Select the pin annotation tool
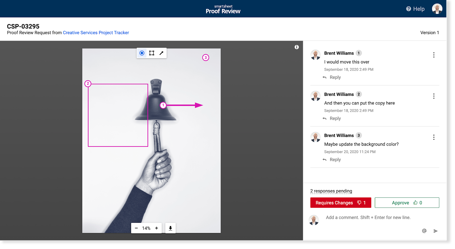Screen dimensions: 455x249 [x=142, y=53]
